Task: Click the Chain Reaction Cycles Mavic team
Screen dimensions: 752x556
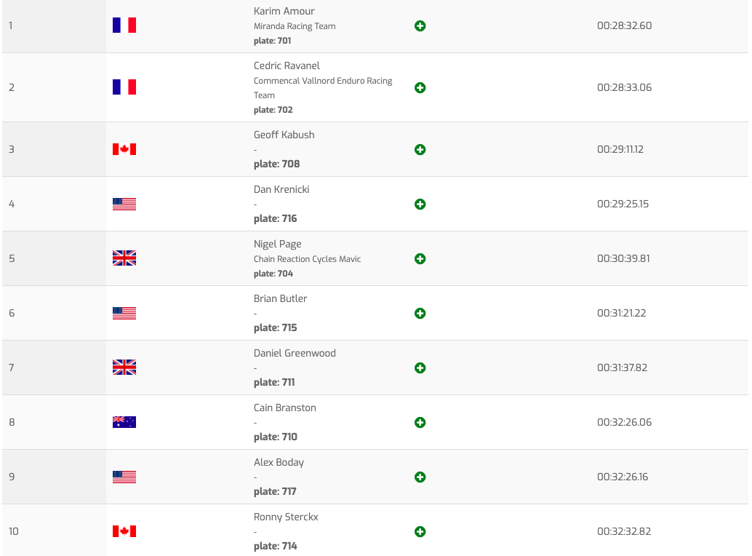Action: [x=307, y=259]
